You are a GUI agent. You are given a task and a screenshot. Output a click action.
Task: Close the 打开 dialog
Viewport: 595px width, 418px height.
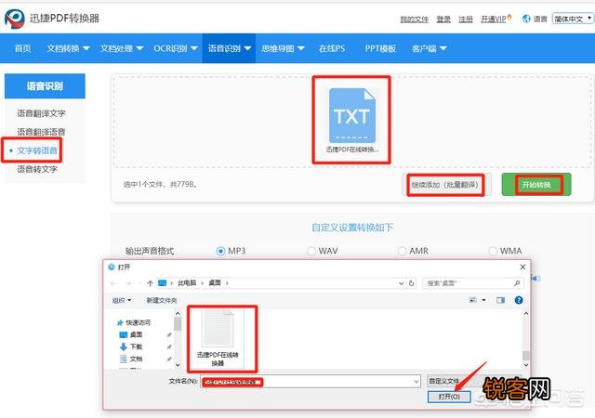click(522, 267)
